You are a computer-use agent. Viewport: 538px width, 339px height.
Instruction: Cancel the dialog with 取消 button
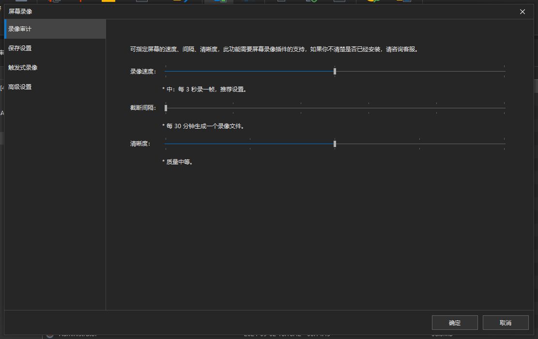[506, 323]
